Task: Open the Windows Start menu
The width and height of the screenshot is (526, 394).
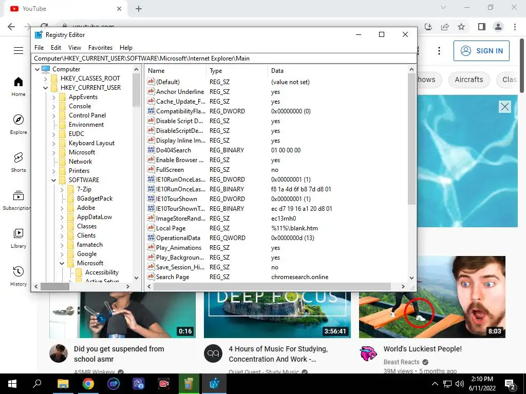Action: [x=12, y=384]
